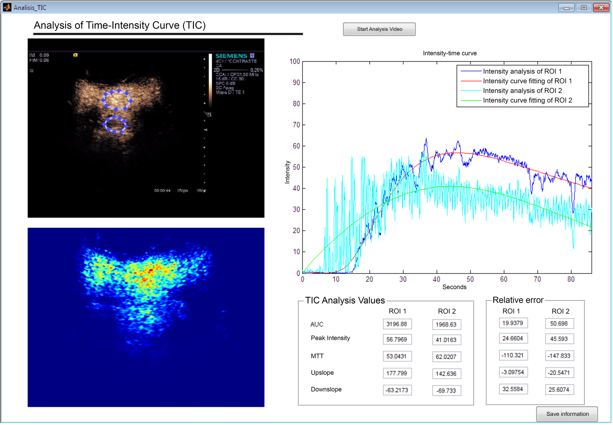The width and height of the screenshot is (613, 425).
Task: Select the ROI 1 MTT field 53.0431
Action: coord(397,356)
